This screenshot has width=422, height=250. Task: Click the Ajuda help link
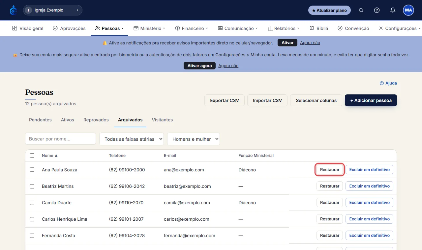(388, 83)
